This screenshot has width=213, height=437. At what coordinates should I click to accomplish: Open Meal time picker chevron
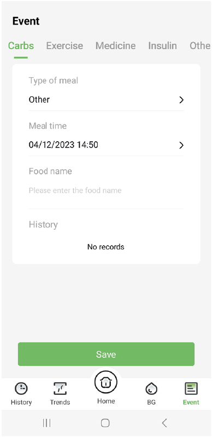pyautogui.click(x=181, y=145)
